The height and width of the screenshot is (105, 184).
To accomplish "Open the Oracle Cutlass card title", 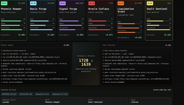I will click(x=98, y=9).
